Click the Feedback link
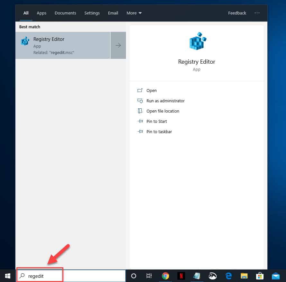 (237, 13)
